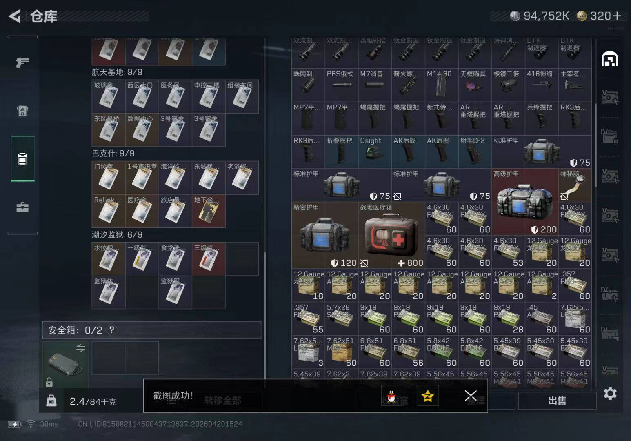The height and width of the screenshot is (441, 631).
Task: Dismiss the 截图成功 notification with X
Action: (x=471, y=395)
